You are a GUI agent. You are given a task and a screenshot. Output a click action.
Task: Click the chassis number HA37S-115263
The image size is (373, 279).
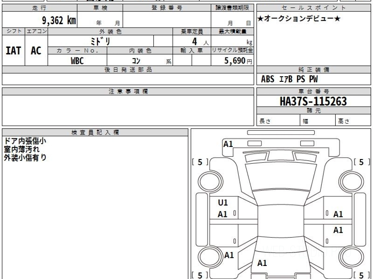[313, 101]
